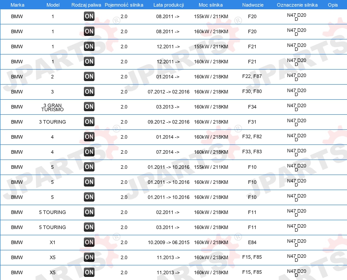
Task: Click 160kW / 218KM in the E84 row
Action: coord(211,242)
